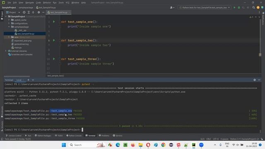The image size is (265, 149).
Task: Click UTF-8 encoding in status bar
Action: pyautogui.click(x=215, y=139)
